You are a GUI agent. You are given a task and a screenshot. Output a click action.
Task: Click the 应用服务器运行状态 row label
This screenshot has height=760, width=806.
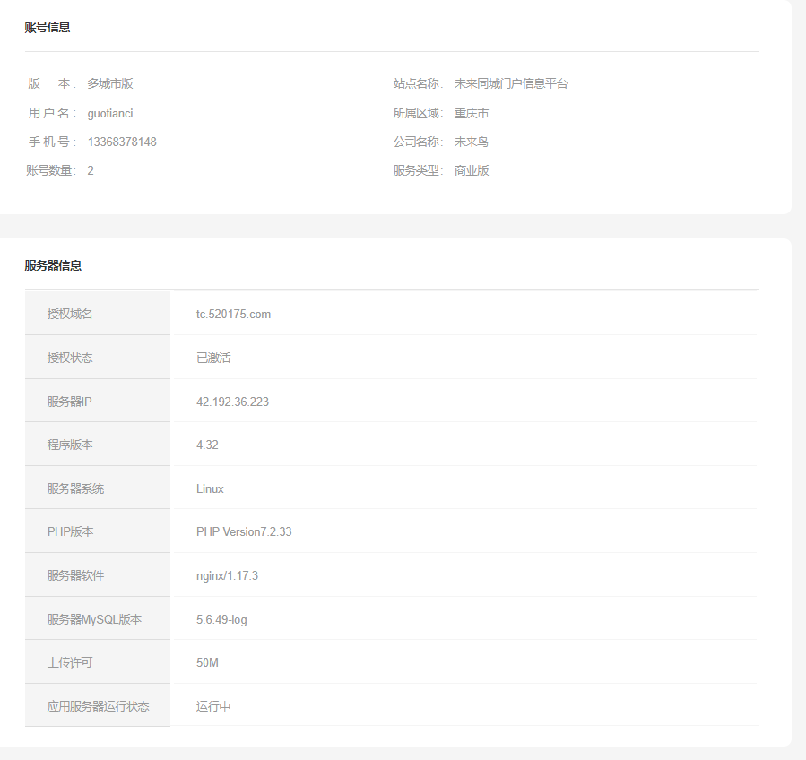(99, 706)
